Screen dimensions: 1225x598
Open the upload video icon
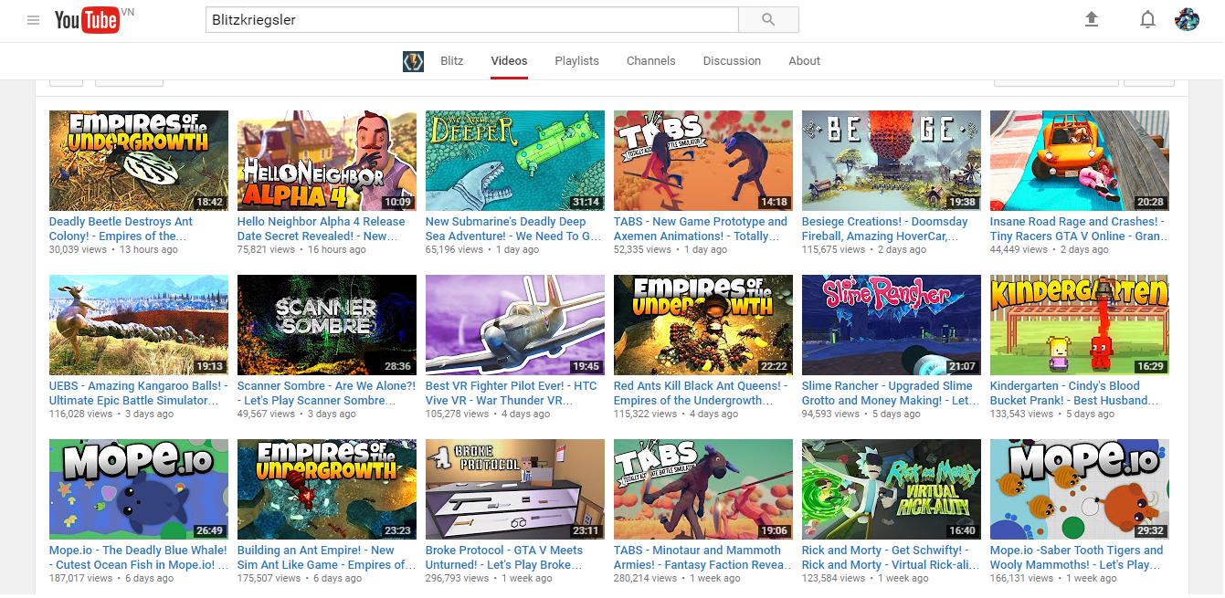click(x=1091, y=19)
